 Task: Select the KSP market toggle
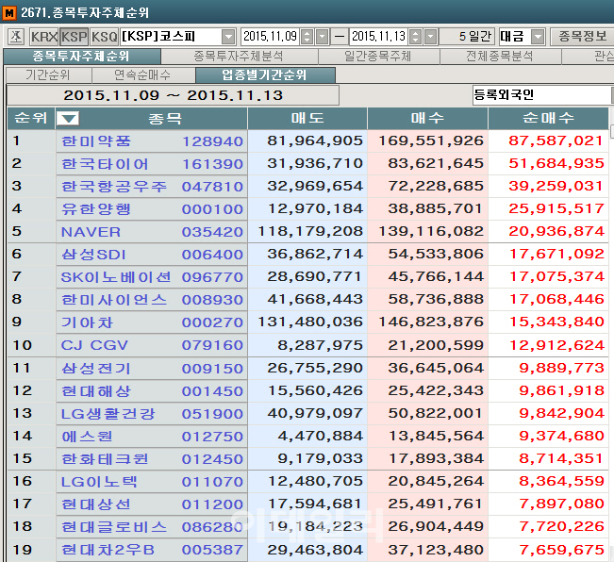74,37
